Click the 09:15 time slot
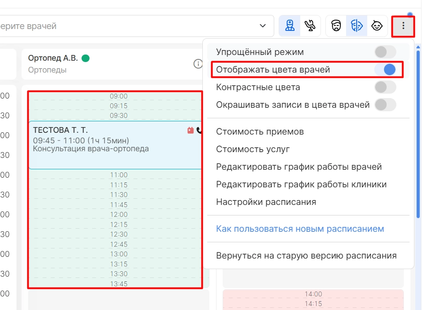The width and height of the screenshot is (425, 310). point(119,106)
